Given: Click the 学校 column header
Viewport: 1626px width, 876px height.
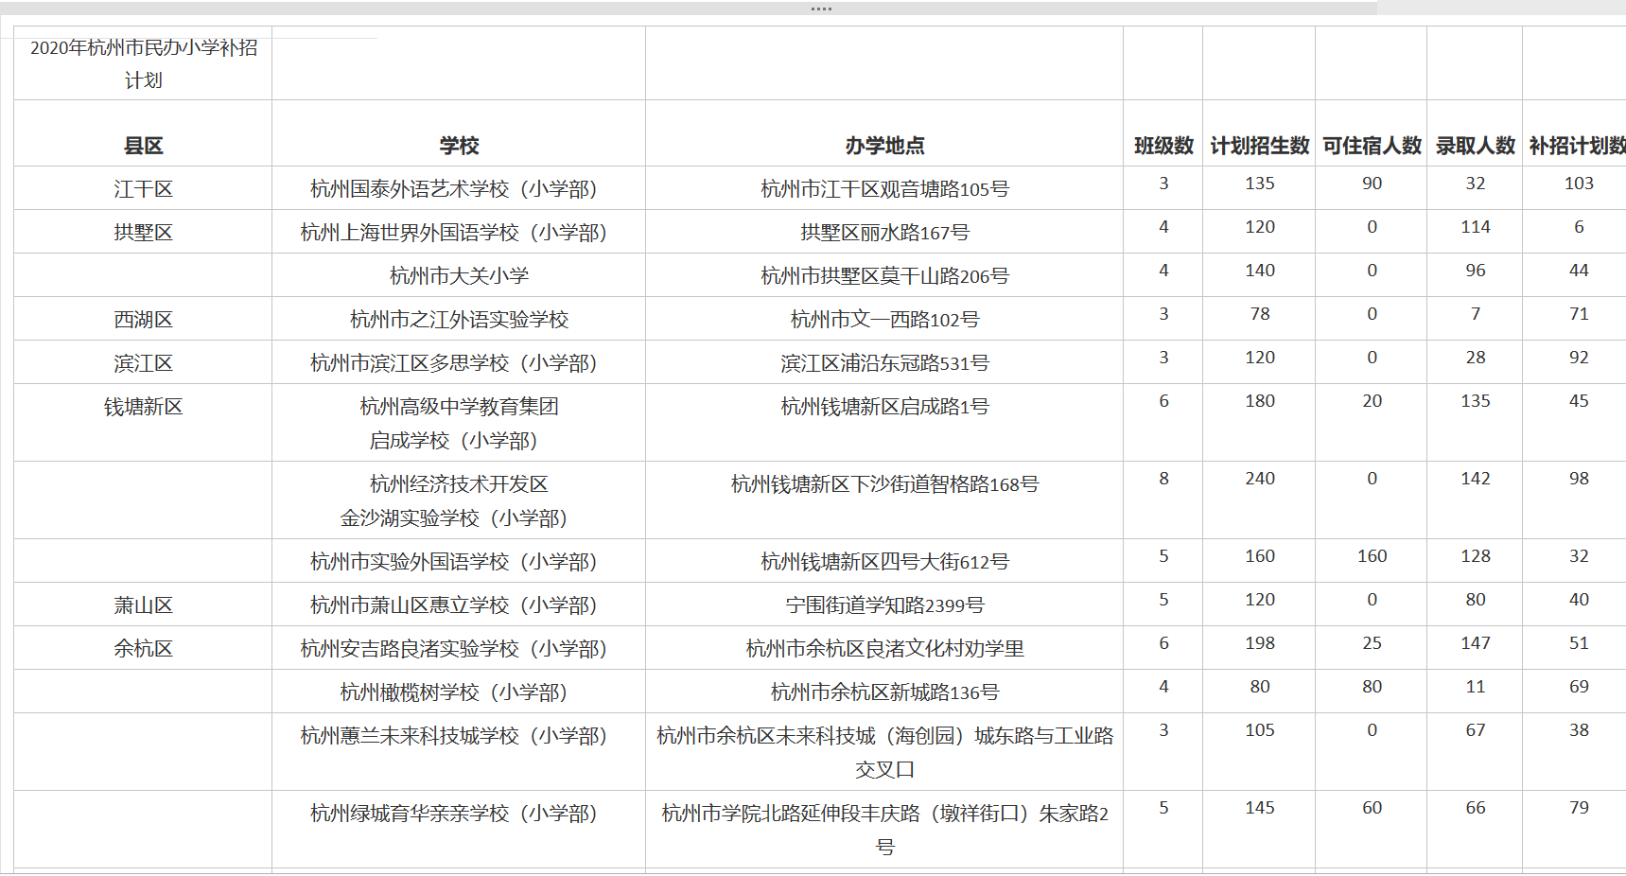Looking at the screenshot, I should (x=459, y=146).
